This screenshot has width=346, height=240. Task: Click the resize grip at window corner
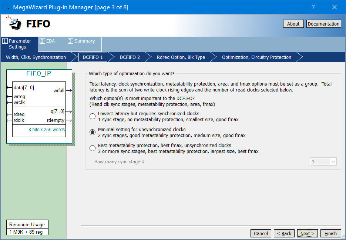coord(343,237)
